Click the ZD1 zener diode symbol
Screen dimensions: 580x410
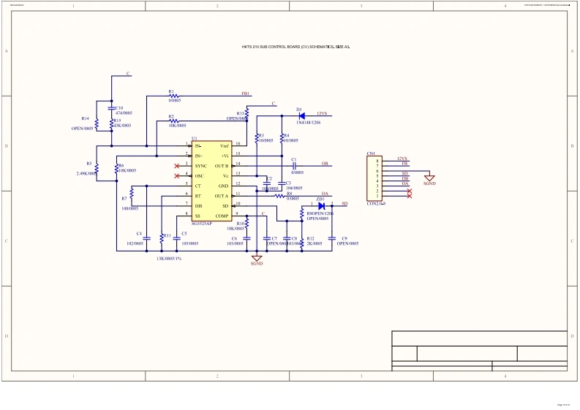[x=321, y=205]
